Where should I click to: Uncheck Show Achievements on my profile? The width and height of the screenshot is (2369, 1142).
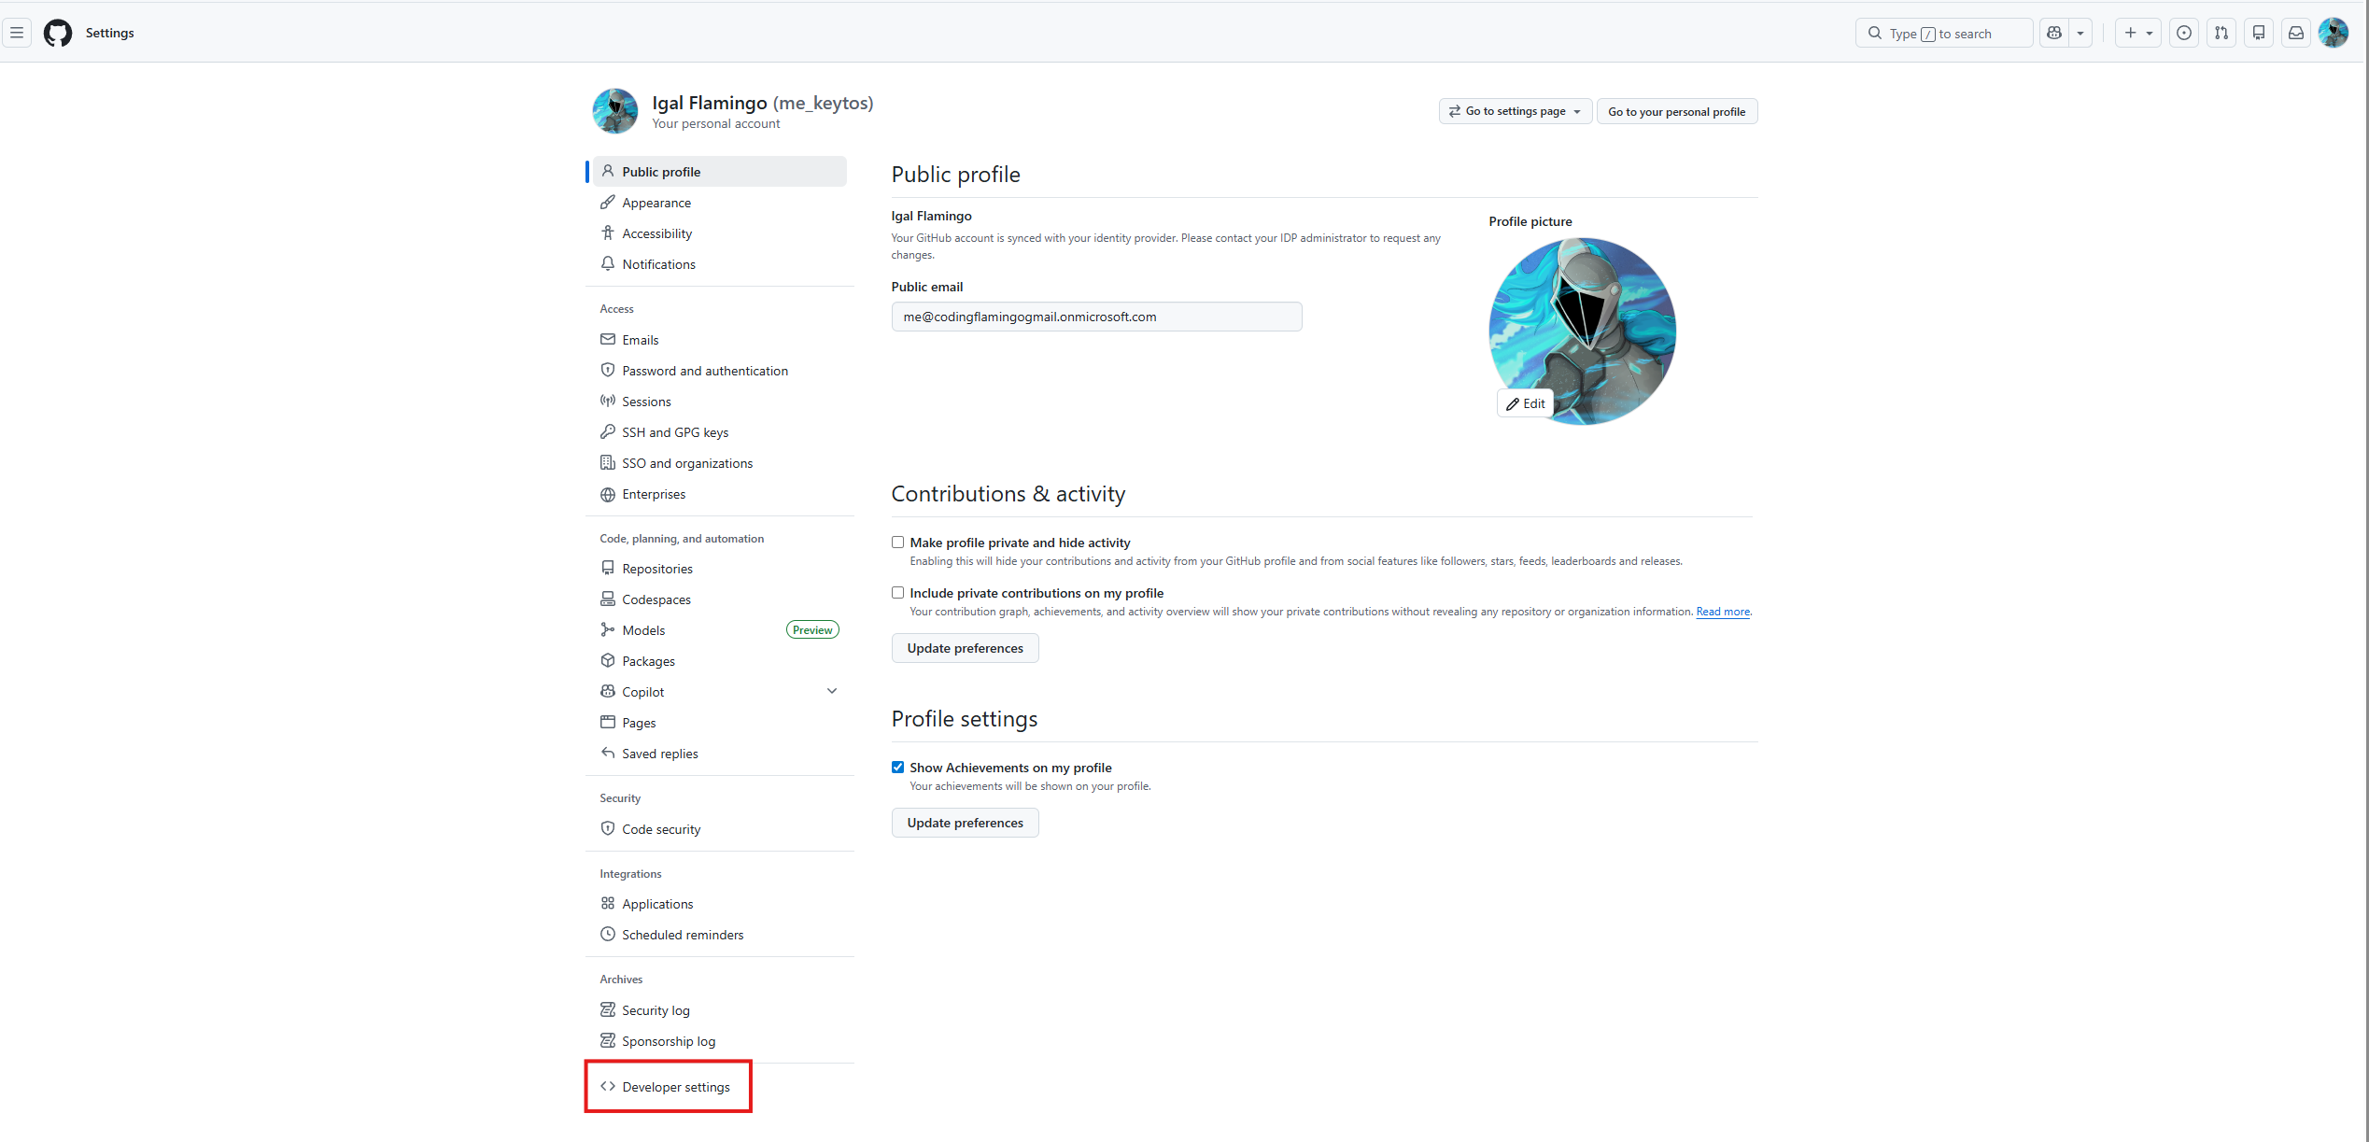click(897, 767)
